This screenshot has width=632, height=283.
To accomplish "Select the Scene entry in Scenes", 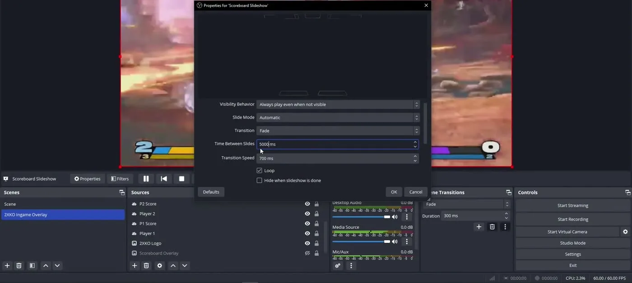I will point(63,204).
